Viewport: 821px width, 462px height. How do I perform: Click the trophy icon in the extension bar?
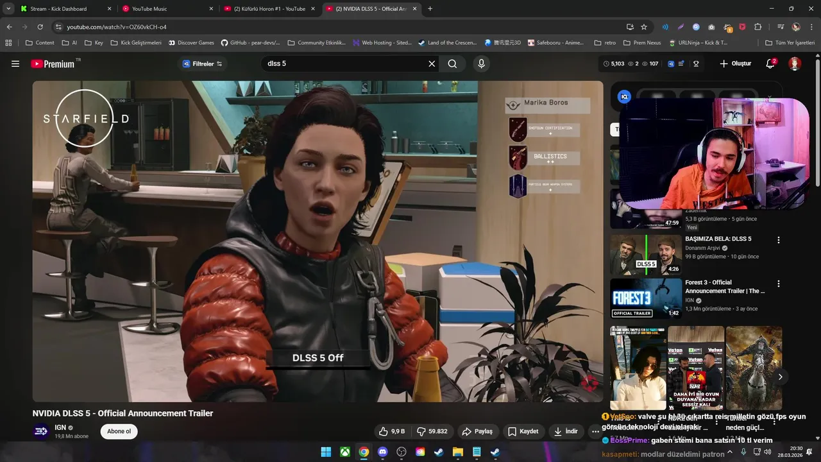pyautogui.click(x=696, y=64)
